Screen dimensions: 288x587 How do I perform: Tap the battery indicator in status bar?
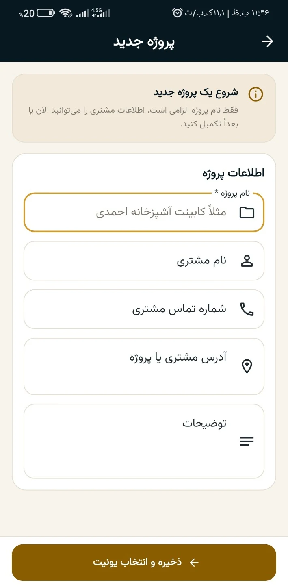click(46, 13)
